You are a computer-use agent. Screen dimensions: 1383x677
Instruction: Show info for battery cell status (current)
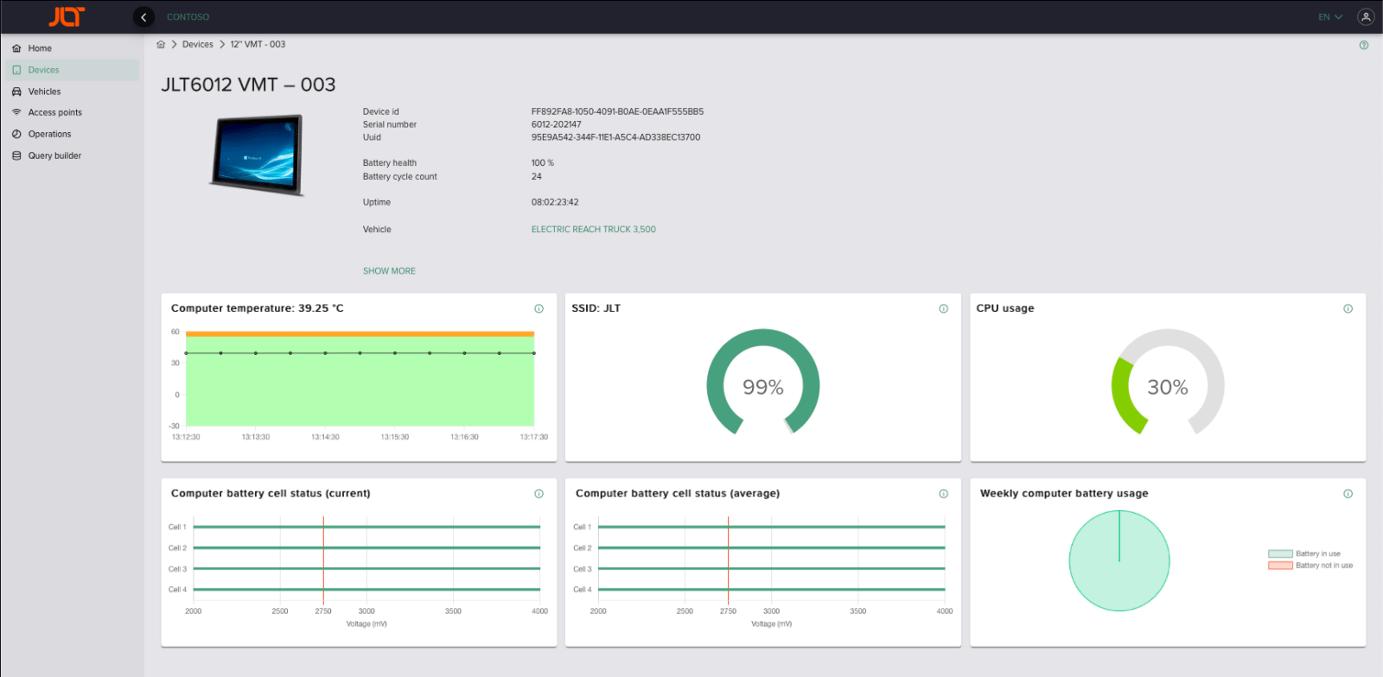point(539,494)
